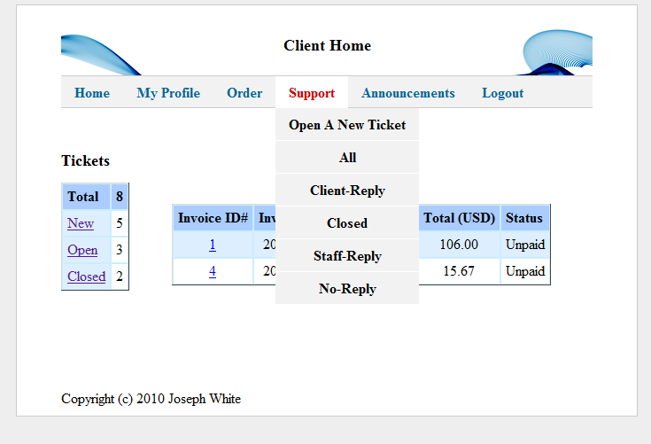Click the New tickets count 5
Viewport: 651px width, 444px height.
point(120,223)
